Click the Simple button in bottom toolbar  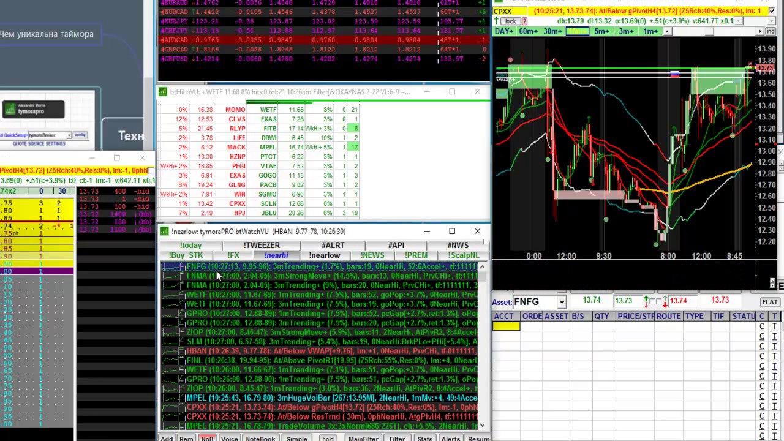297,438
